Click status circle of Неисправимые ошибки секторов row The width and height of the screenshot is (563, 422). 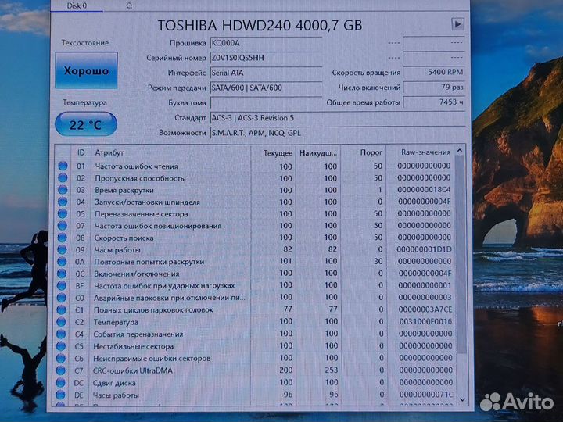pyautogui.click(x=61, y=358)
